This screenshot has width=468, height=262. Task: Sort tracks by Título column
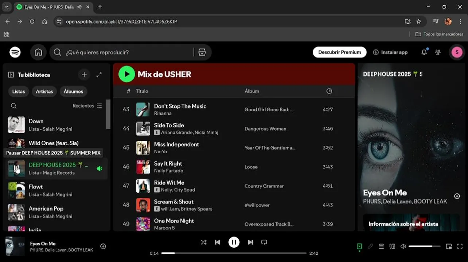[x=142, y=91]
